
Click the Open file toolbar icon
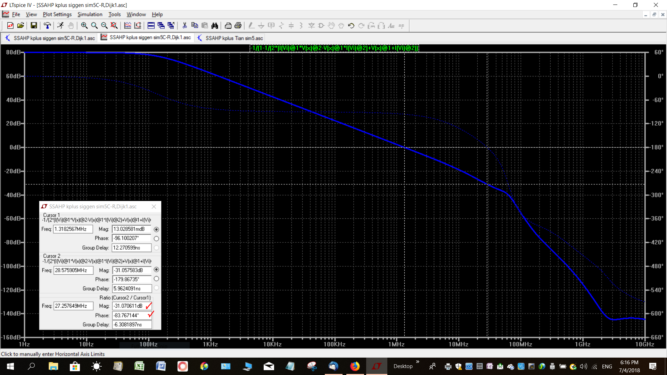click(x=20, y=25)
